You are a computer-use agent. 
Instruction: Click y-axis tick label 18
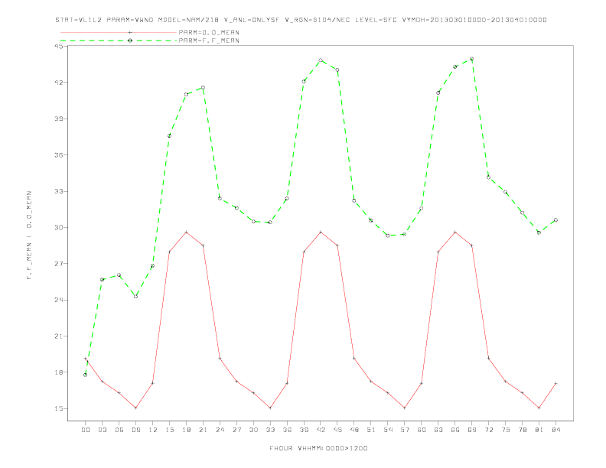[59, 372]
